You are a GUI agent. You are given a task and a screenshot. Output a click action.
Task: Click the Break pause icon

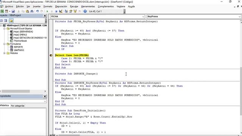[x=52, y=11]
